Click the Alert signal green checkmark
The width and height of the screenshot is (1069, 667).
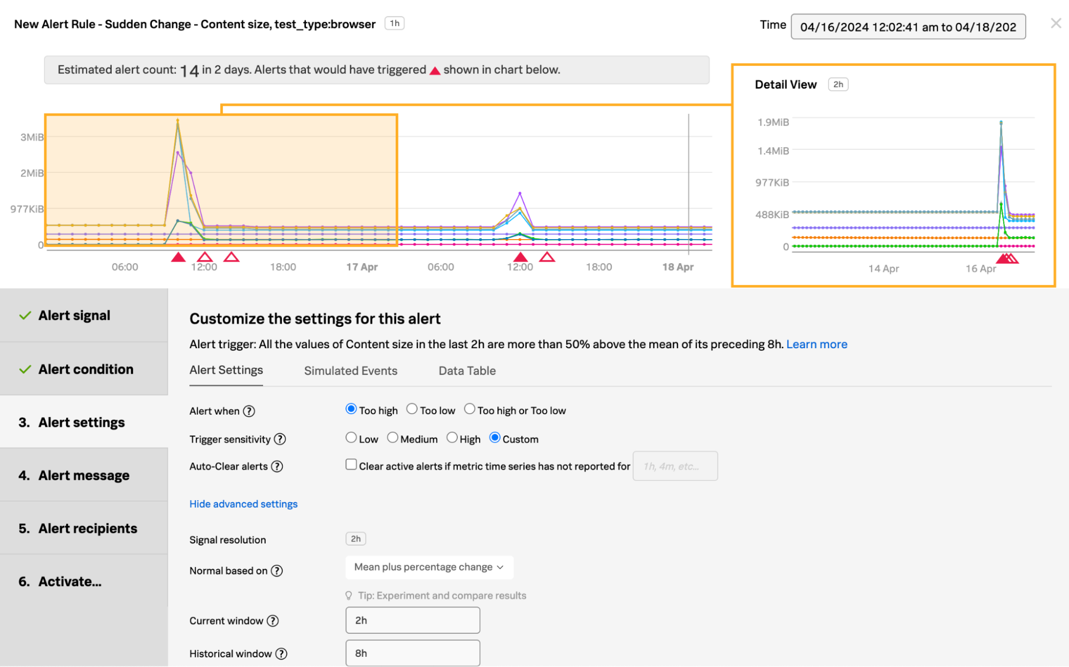25,316
